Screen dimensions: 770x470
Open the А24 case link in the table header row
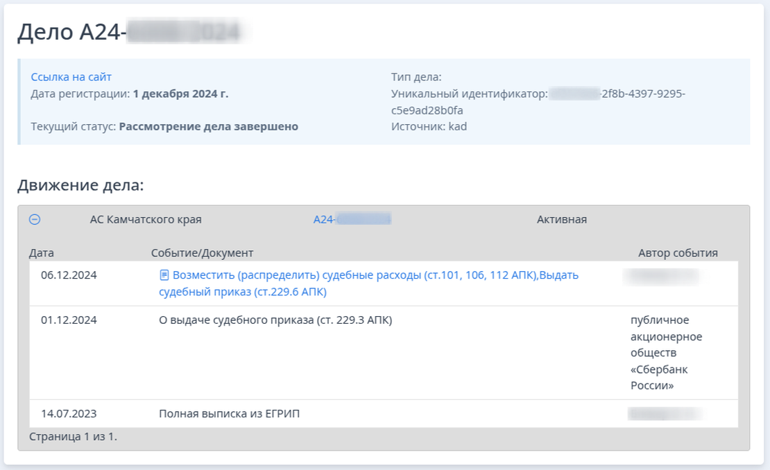[352, 220]
